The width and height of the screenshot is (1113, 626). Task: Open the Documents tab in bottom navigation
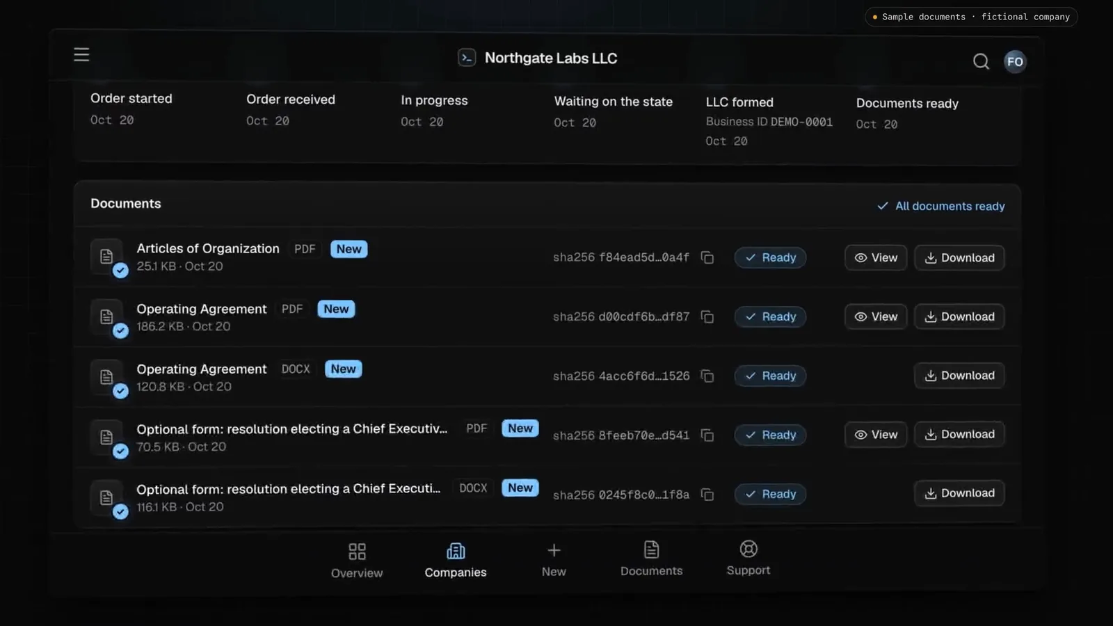(651, 559)
